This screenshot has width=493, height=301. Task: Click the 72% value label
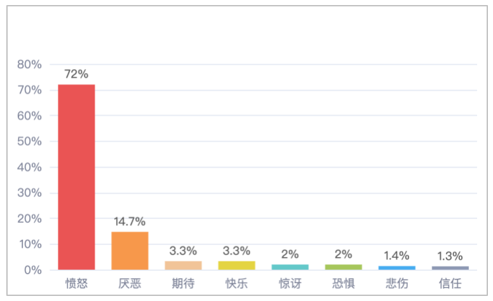tap(76, 74)
